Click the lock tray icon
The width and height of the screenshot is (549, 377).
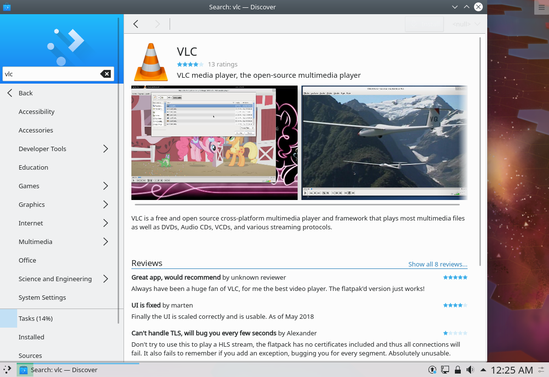(x=457, y=370)
